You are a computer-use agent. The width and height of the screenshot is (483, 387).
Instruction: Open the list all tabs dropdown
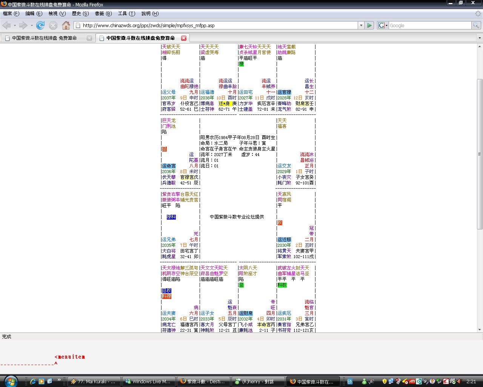480,38
